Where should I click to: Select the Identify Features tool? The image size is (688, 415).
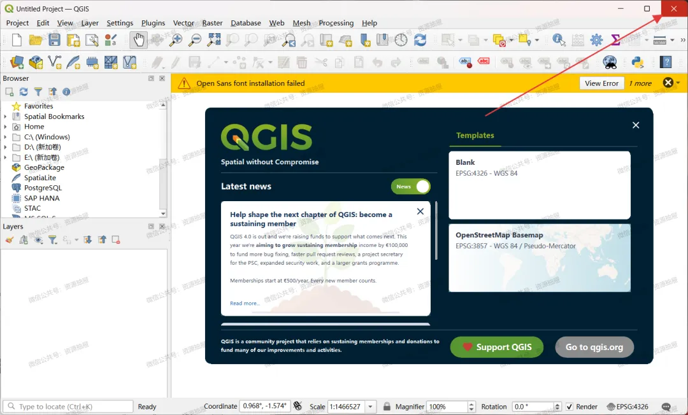pos(559,40)
